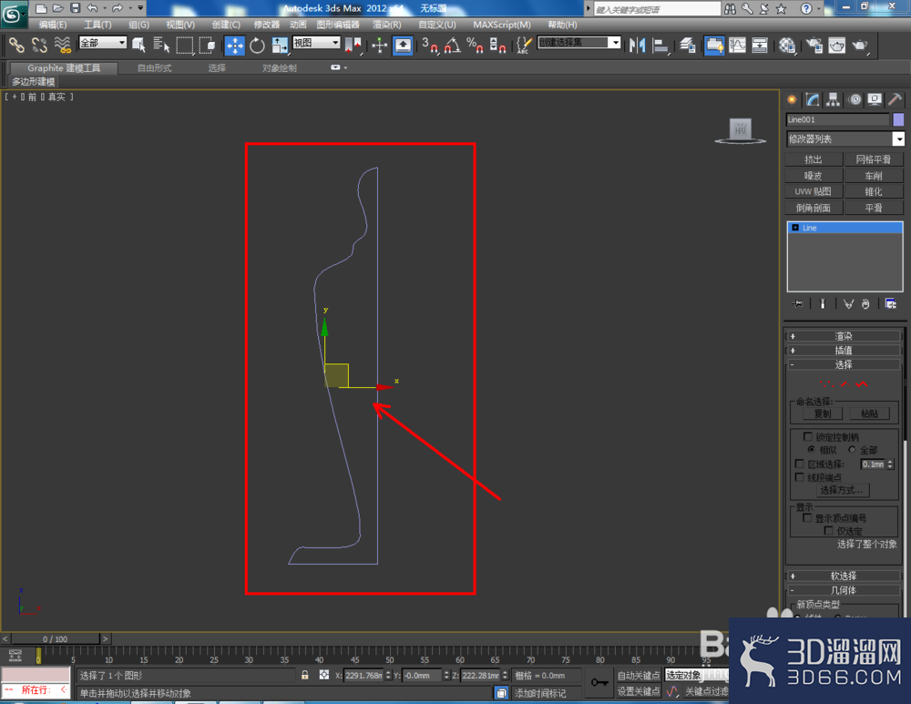Click the 网格平滑 modifier button
Image resolution: width=911 pixels, height=704 pixels.
(x=874, y=159)
